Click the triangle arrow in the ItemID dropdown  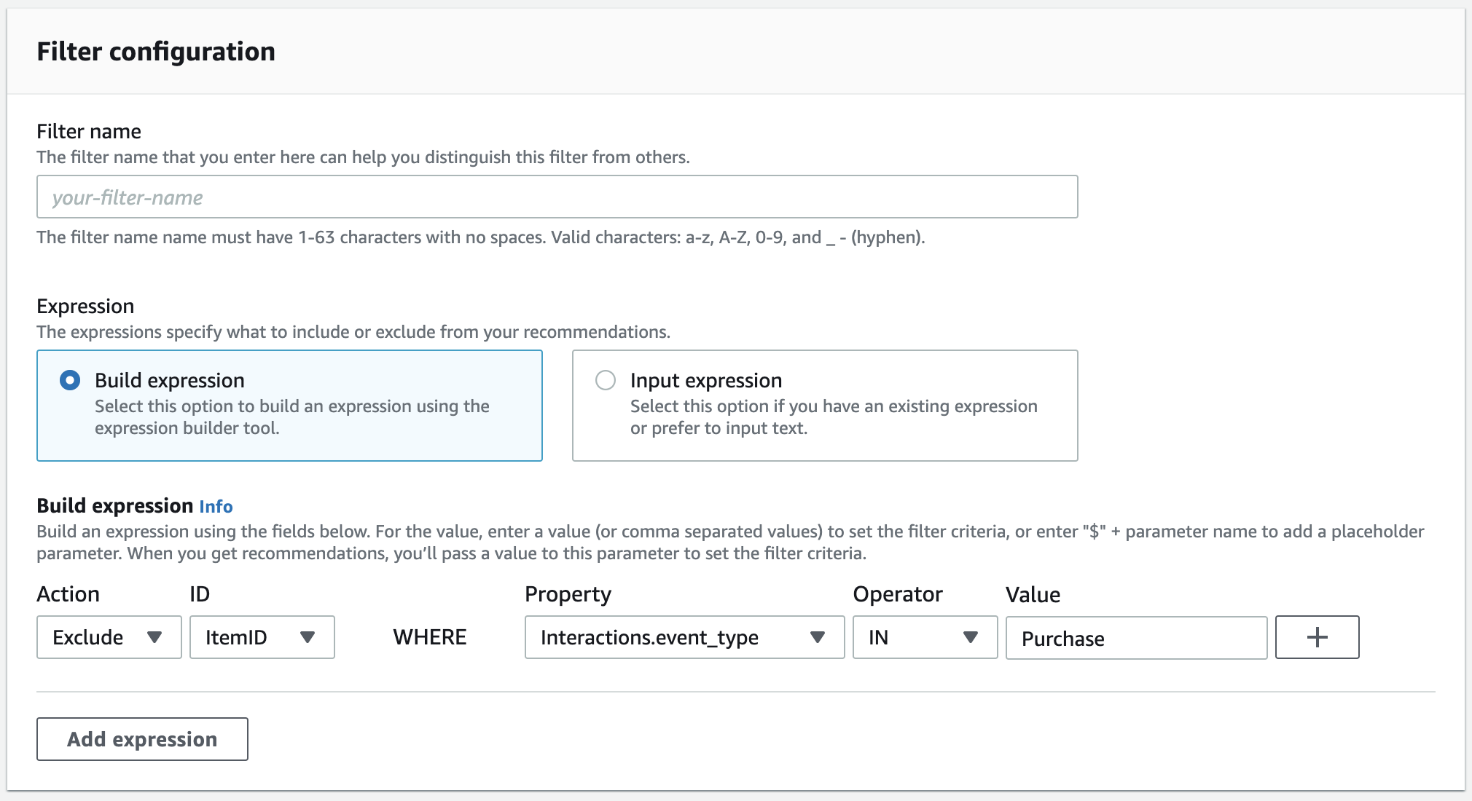307,637
